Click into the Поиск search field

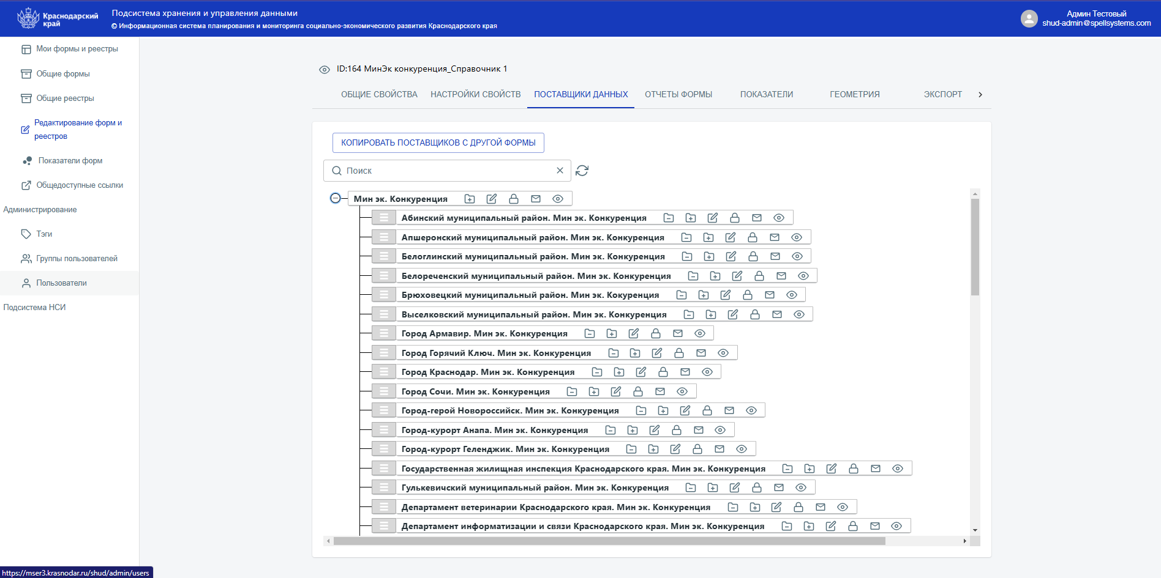tap(447, 171)
